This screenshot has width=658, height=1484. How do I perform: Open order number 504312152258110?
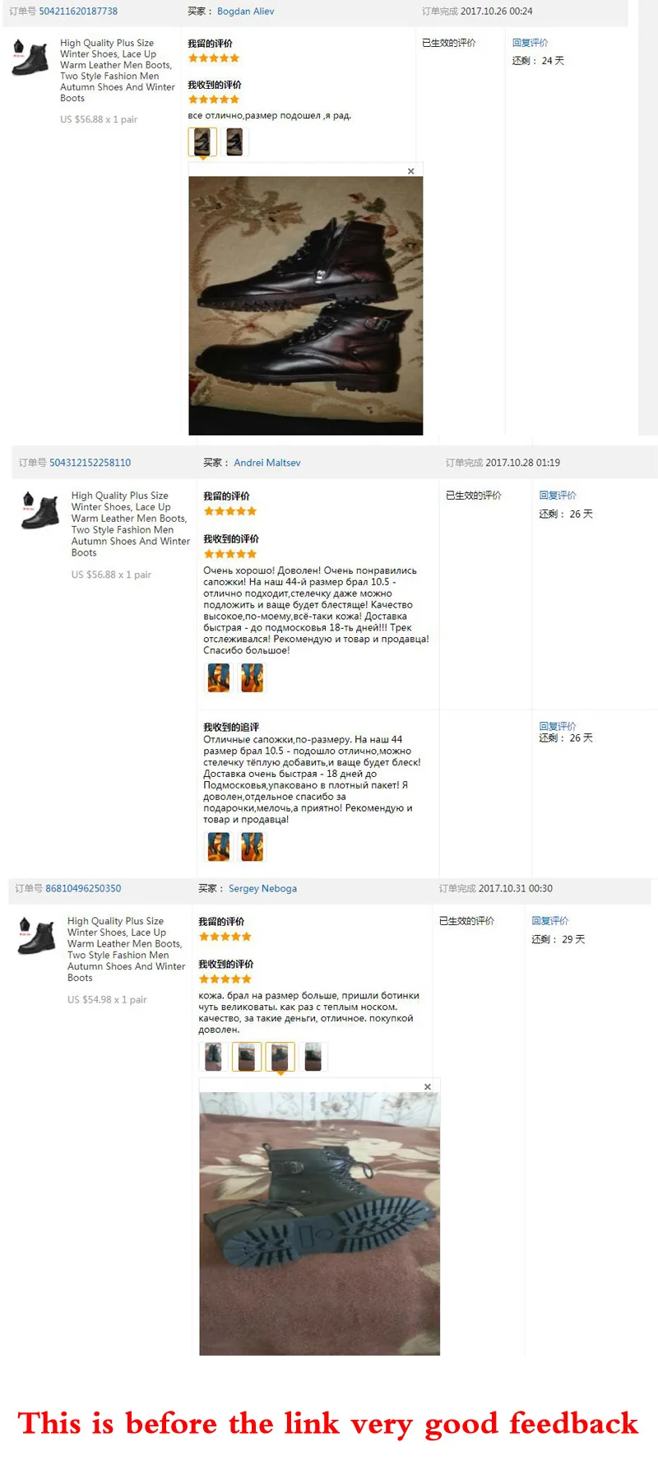[x=90, y=463]
